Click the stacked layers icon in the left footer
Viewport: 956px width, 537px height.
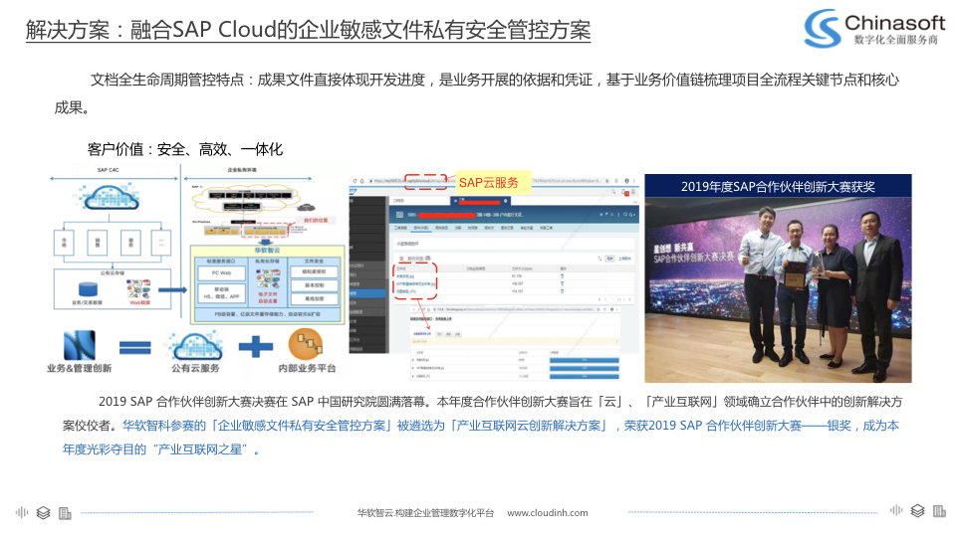(43, 513)
